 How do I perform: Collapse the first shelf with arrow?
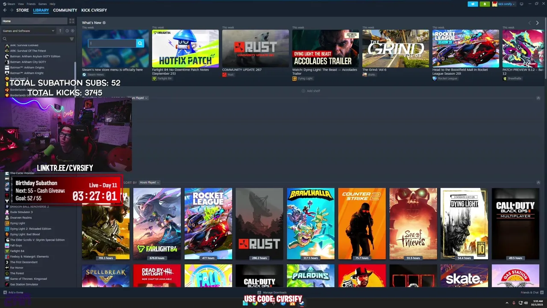(538, 98)
